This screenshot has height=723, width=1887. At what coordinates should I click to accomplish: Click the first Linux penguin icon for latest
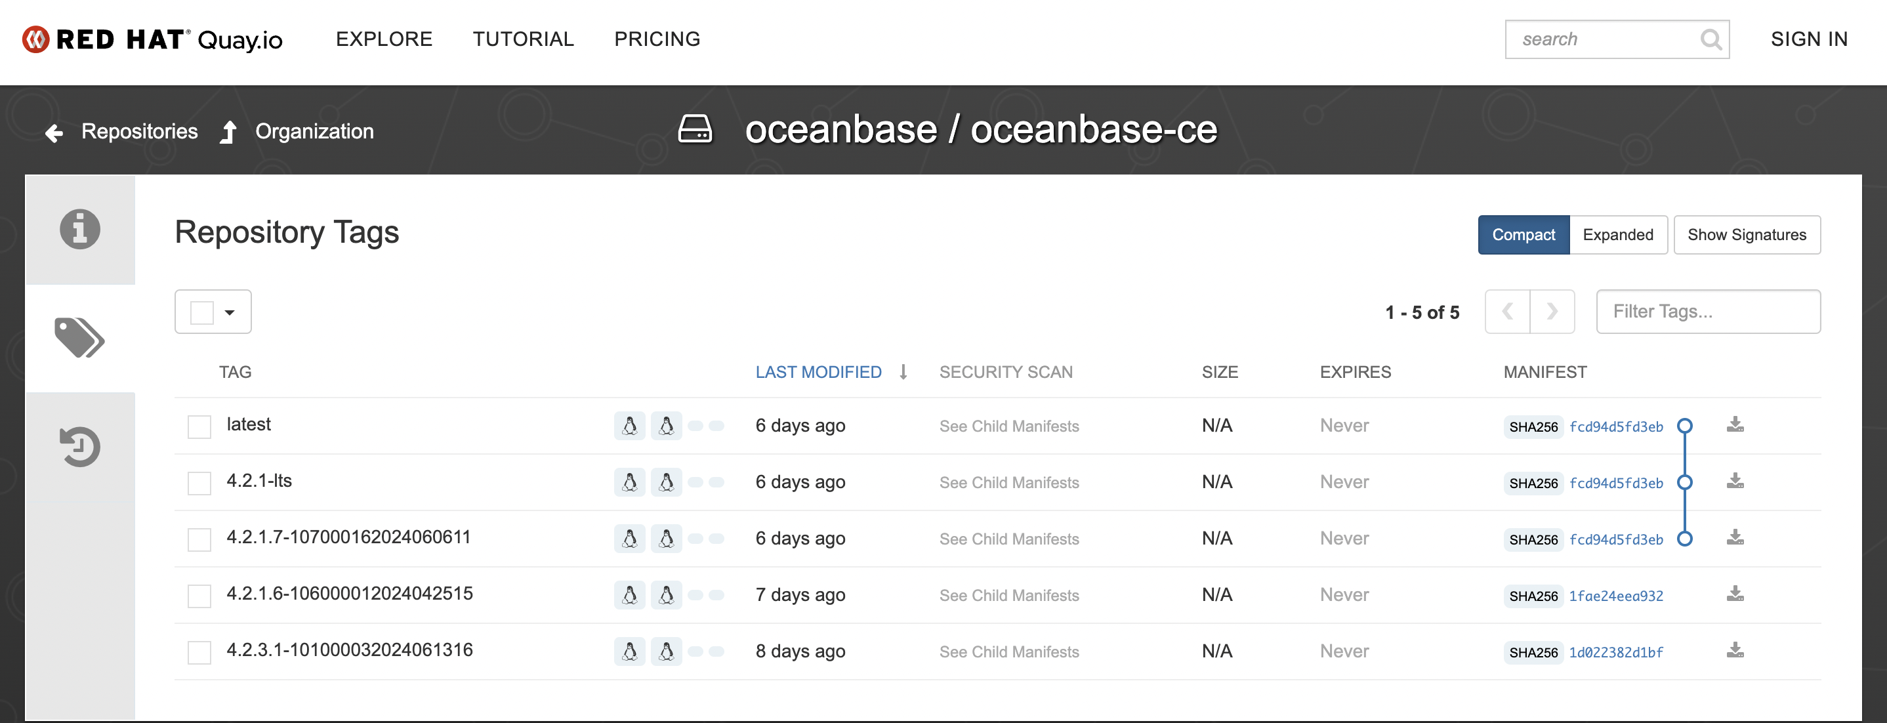pyautogui.click(x=629, y=426)
